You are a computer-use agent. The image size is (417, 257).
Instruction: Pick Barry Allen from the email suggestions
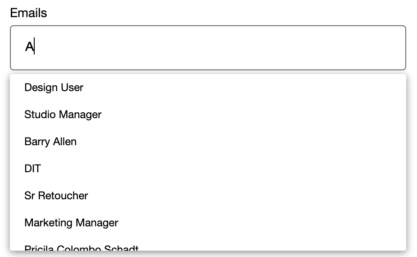pyautogui.click(x=208, y=142)
